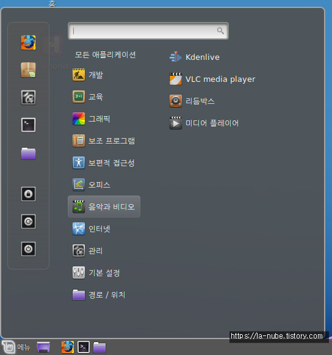Click the Lock Screen icon

(28, 194)
